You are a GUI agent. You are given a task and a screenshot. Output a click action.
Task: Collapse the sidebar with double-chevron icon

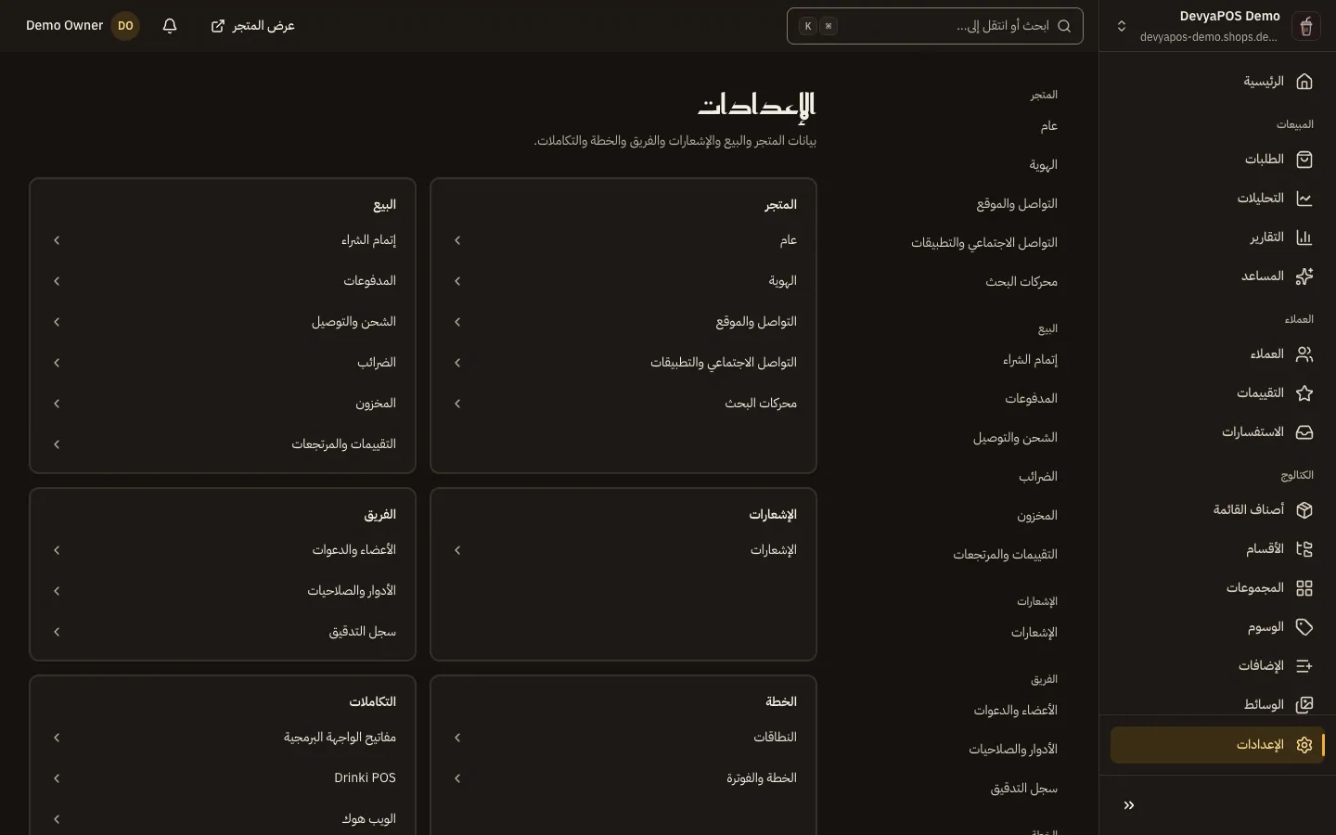(x=1129, y=805)
